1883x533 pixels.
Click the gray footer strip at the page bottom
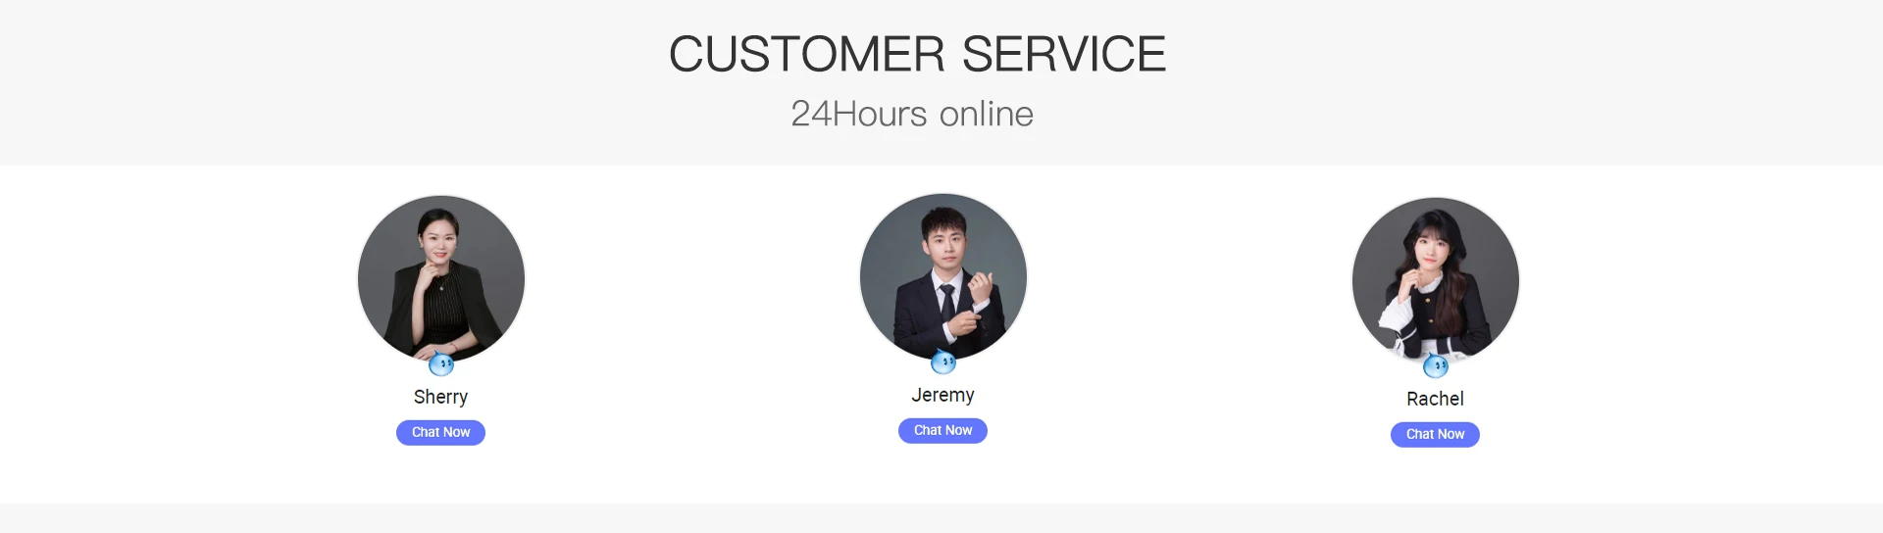941,518
